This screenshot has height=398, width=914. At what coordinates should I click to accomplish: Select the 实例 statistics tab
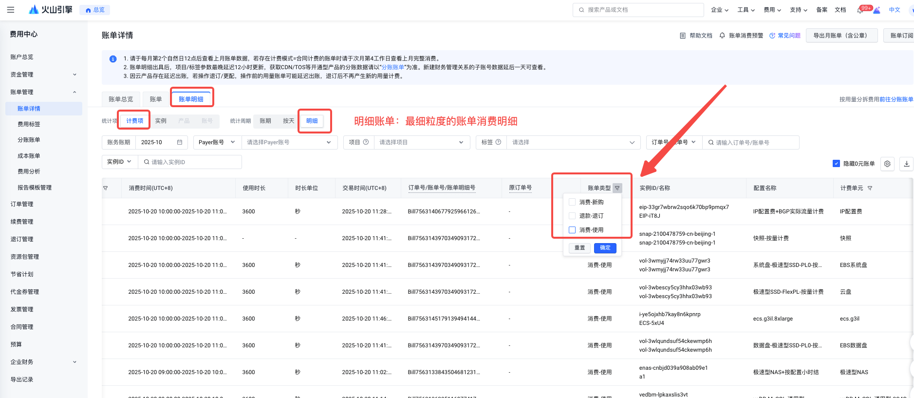click(161, 121)
